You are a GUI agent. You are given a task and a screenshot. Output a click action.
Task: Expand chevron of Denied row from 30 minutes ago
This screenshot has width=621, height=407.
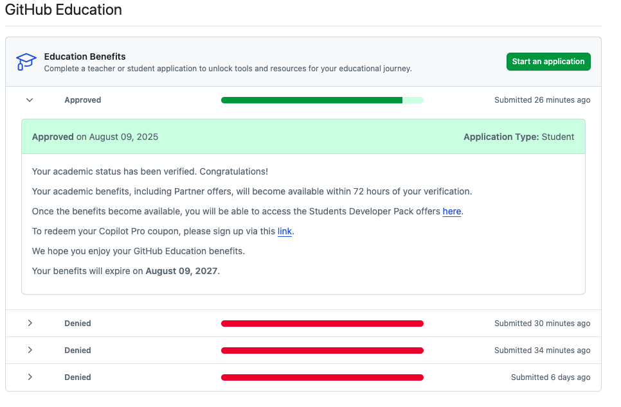pos(30,324)
